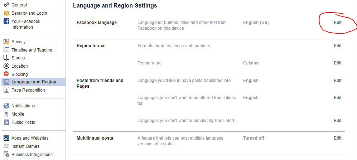357x160 pixels.
Task: Click the red Blocking icon
Action: click(x=6, y=74)
